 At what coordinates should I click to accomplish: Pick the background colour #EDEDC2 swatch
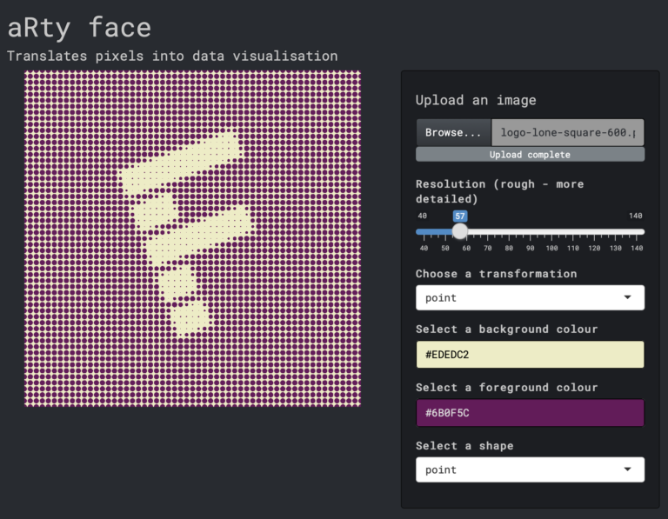(530, 355)
